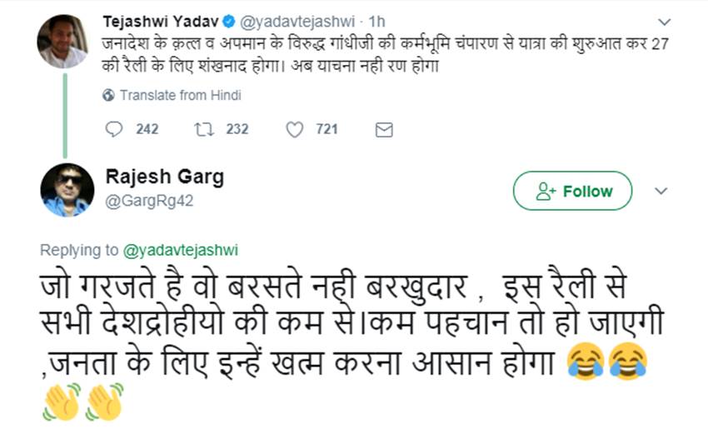Click the 232 retweets count

click(237, 129)
